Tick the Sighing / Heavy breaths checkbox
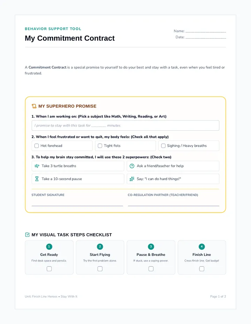 [163, 146]
